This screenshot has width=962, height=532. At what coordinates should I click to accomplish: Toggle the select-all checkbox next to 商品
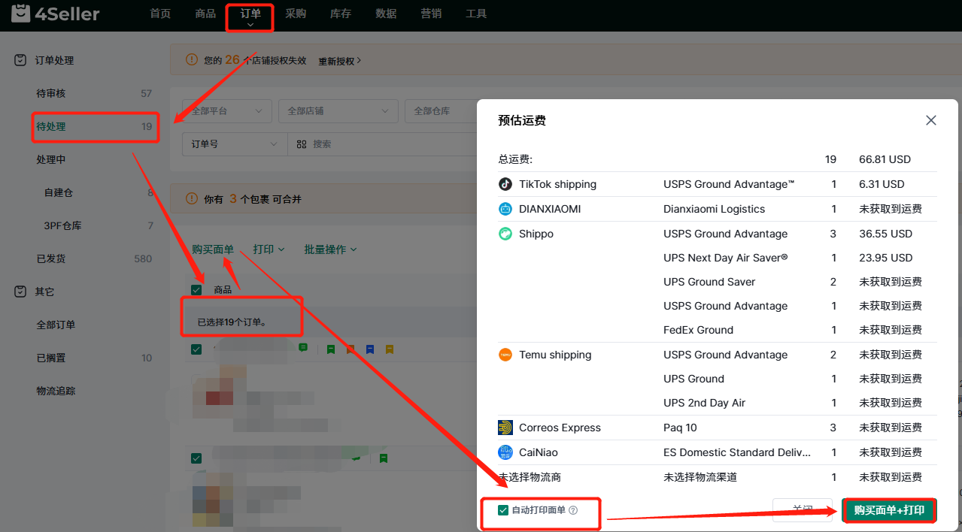coord(196,290)
